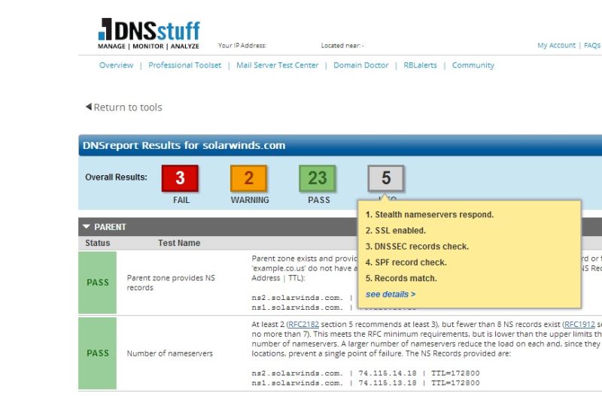Open see details link in tooltip

tap(391, 294)
